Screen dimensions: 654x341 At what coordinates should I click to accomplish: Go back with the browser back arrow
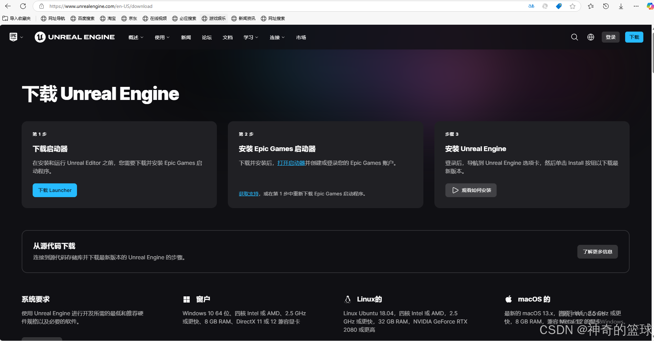point(8,6)
